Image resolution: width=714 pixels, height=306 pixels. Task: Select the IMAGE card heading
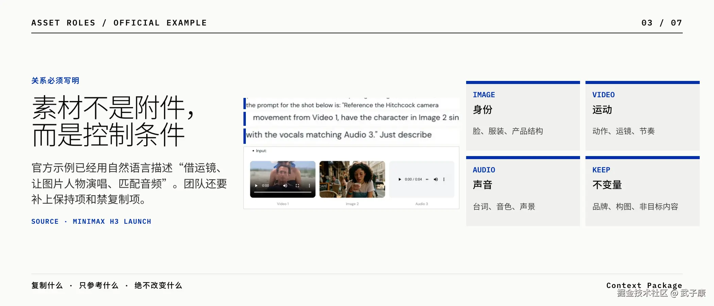[x=484, y=95]
